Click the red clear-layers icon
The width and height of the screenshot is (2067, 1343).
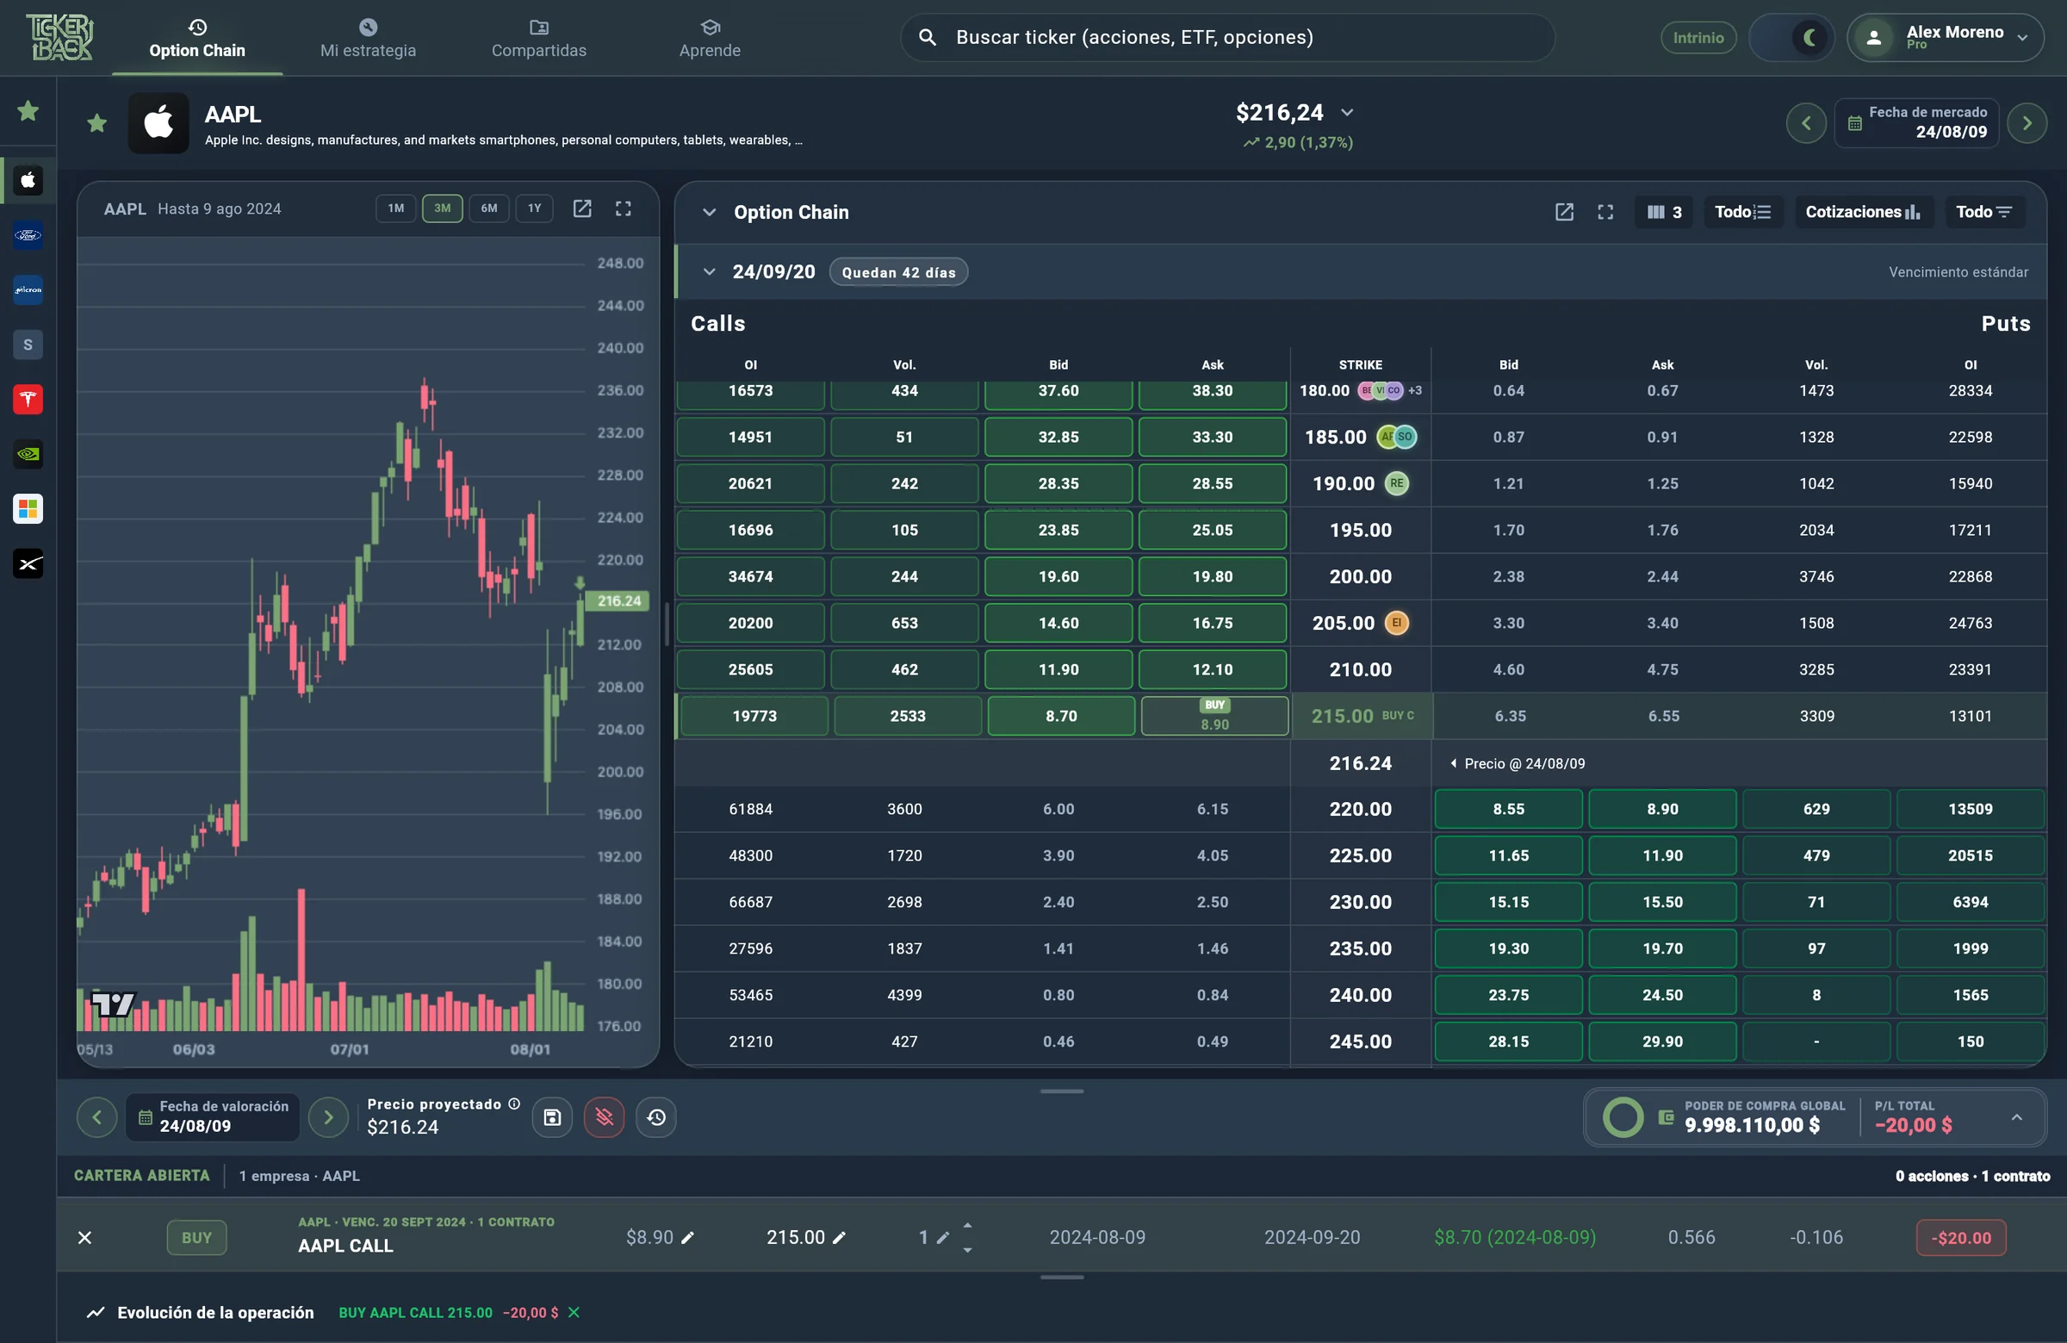click(x=605, y=1117)
